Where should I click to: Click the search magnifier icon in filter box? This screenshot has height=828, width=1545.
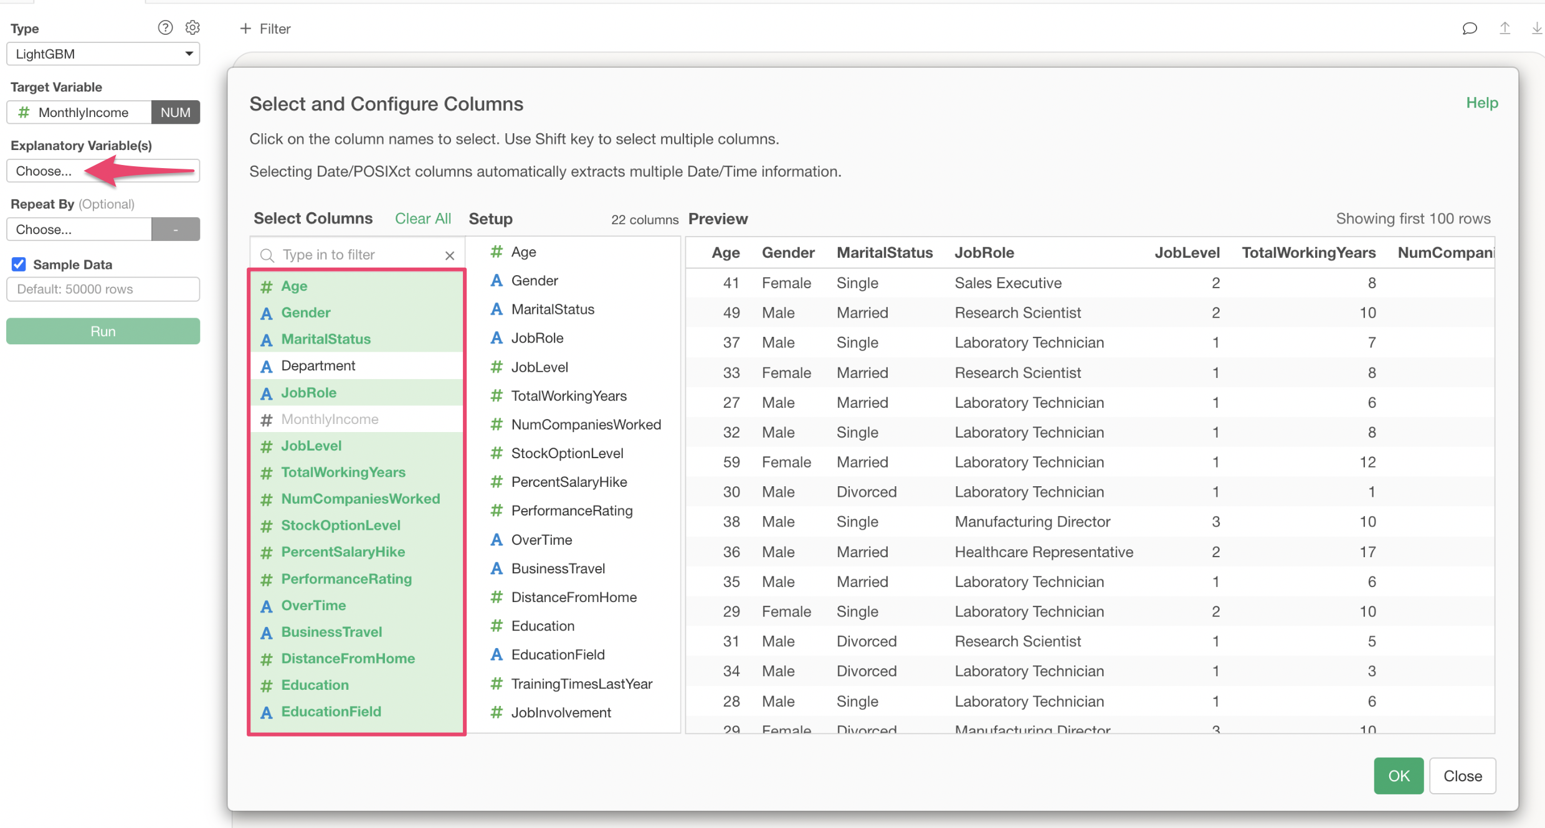coord(267,255)
